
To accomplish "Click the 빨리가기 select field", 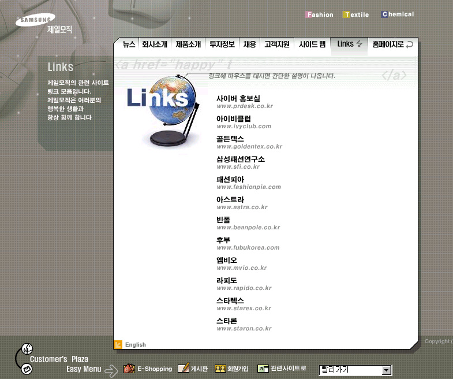I will pos(355,370).
